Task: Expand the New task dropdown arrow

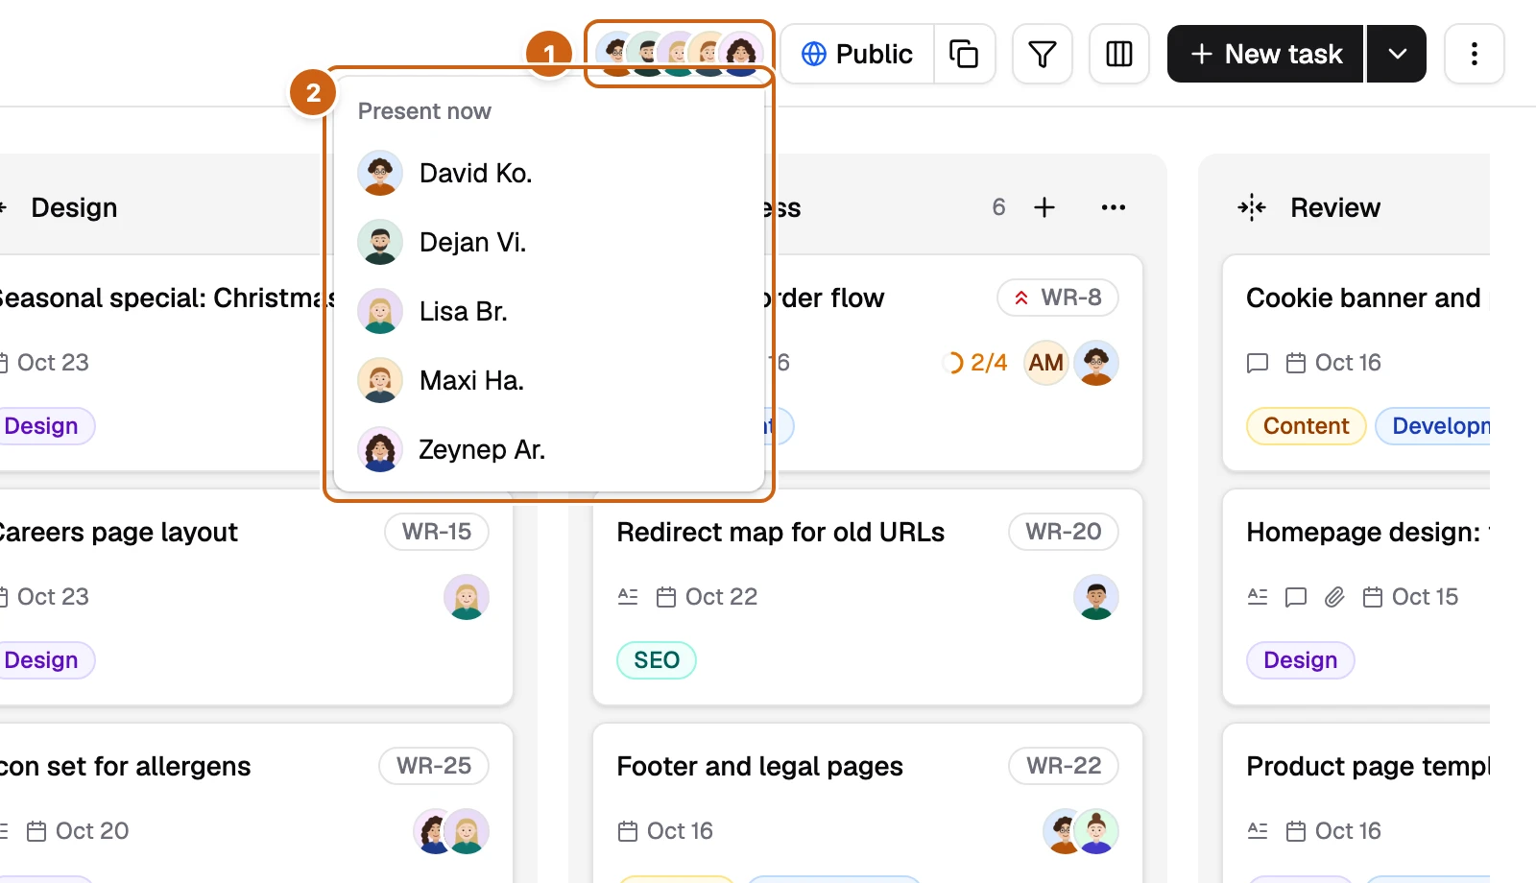Action: (x=1397, y=54)
